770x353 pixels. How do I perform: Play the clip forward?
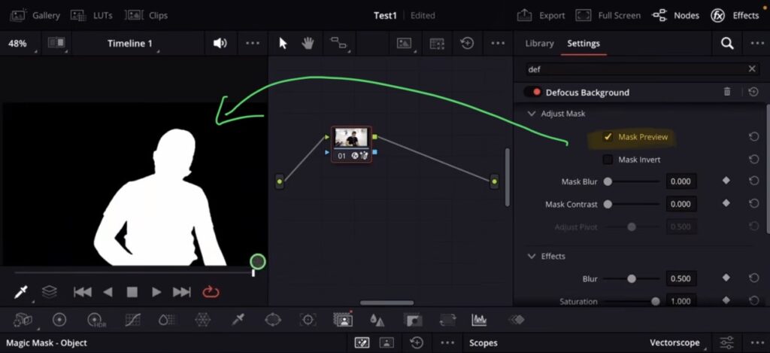click(156, 292)
